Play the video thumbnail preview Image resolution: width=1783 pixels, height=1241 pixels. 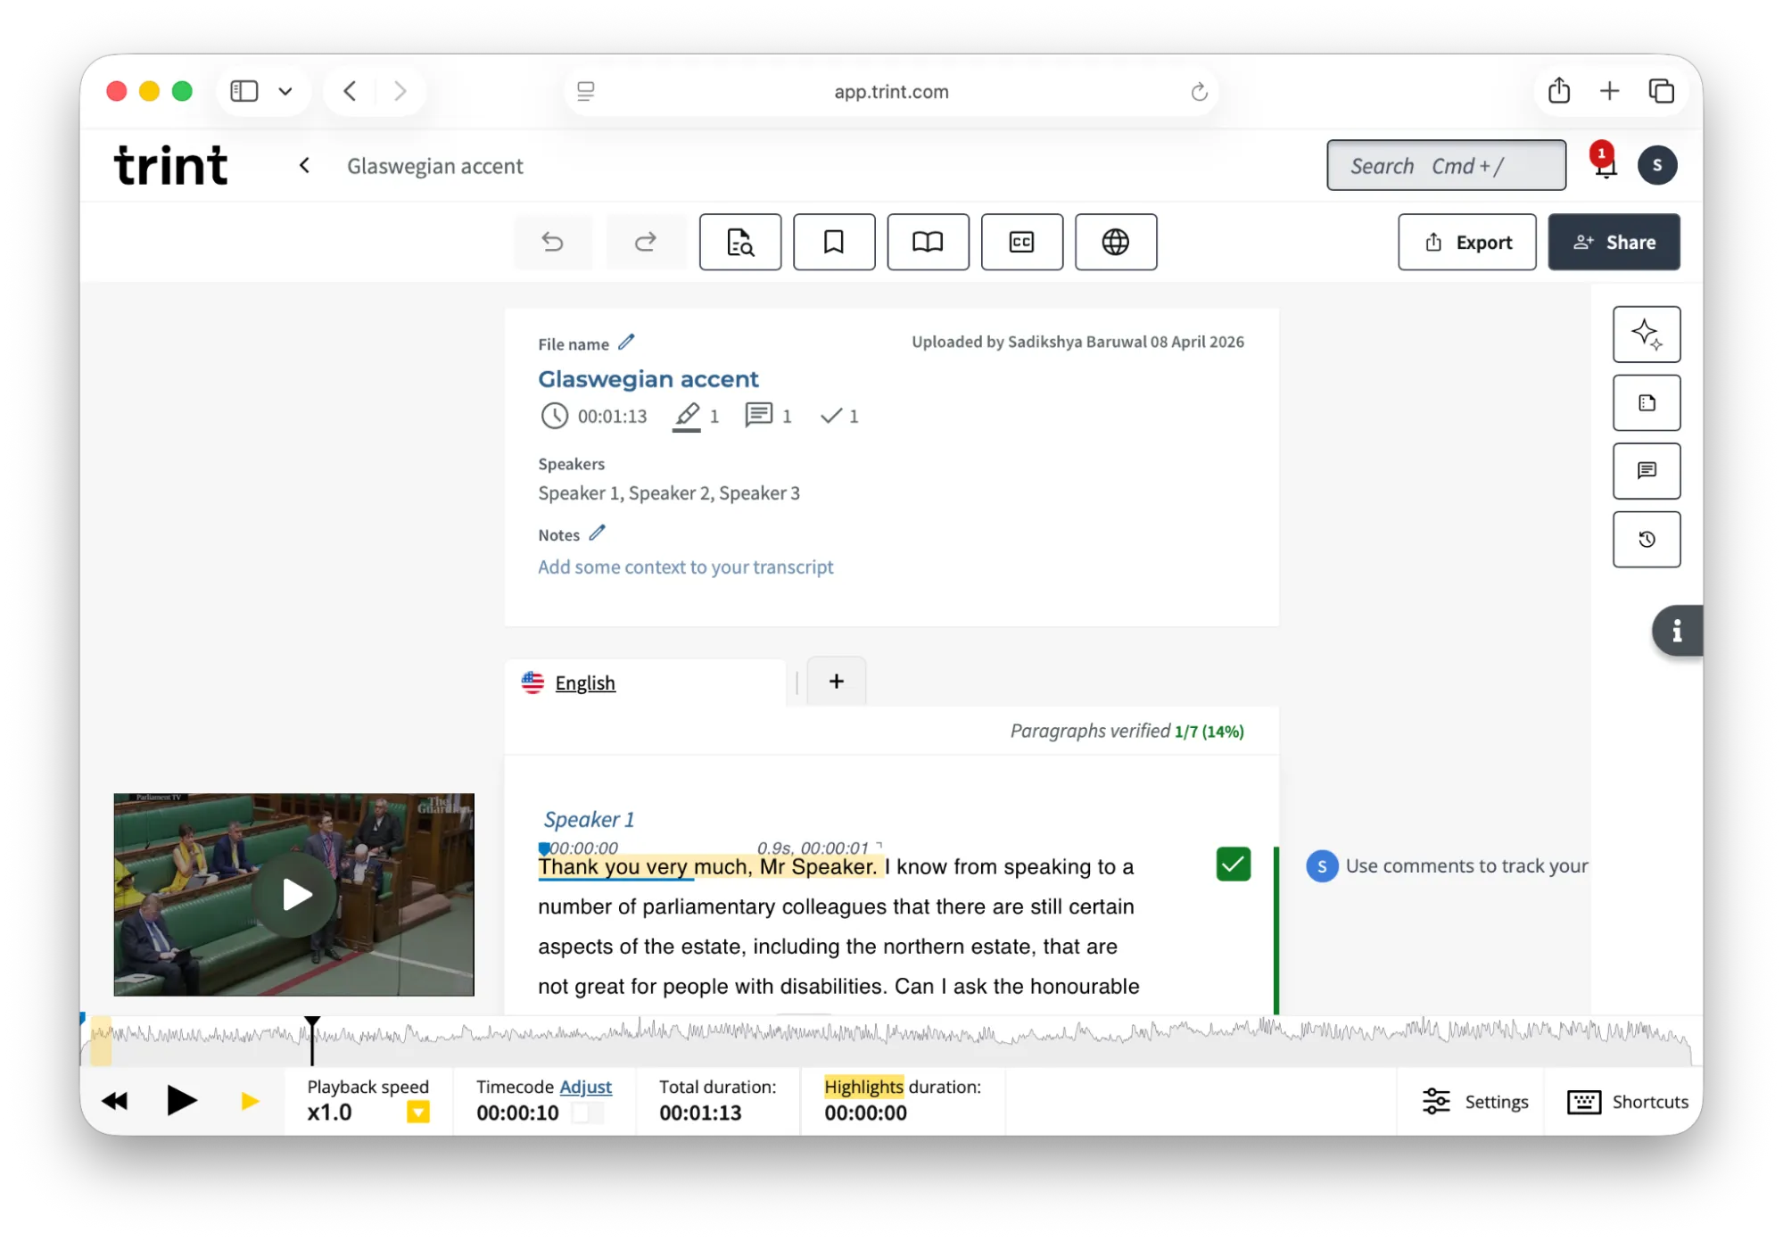click(x=294, y=895)
